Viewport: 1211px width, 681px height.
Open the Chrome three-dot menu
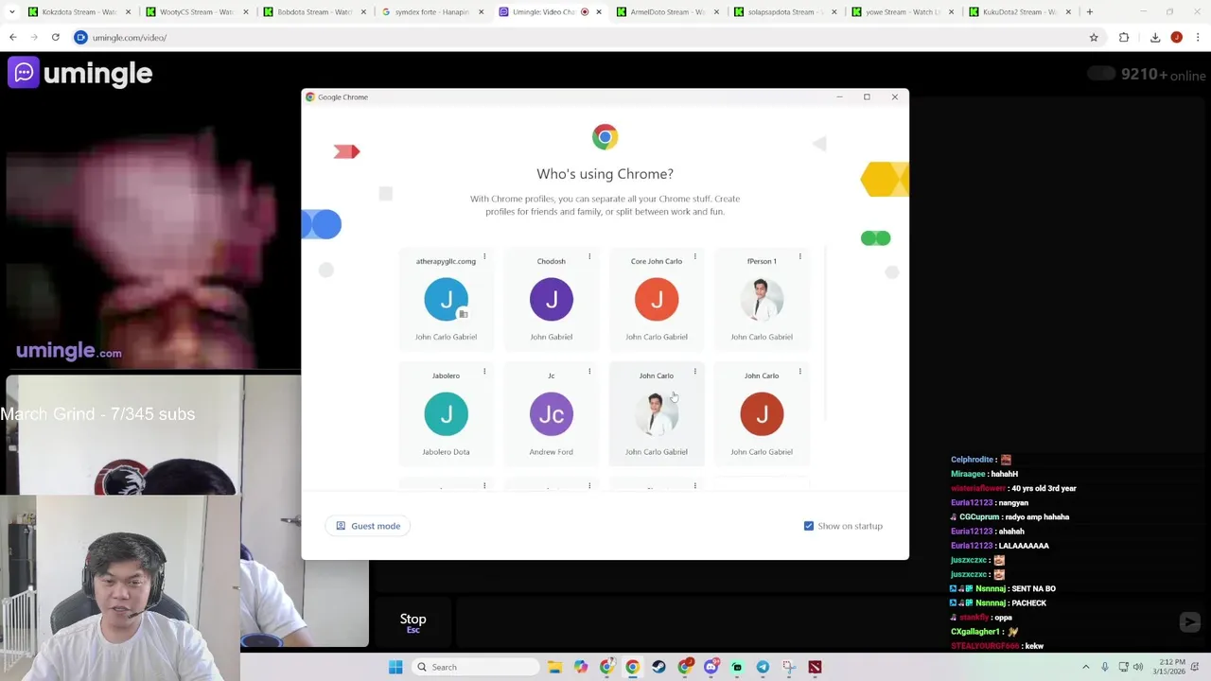(x=1198, y=38)
